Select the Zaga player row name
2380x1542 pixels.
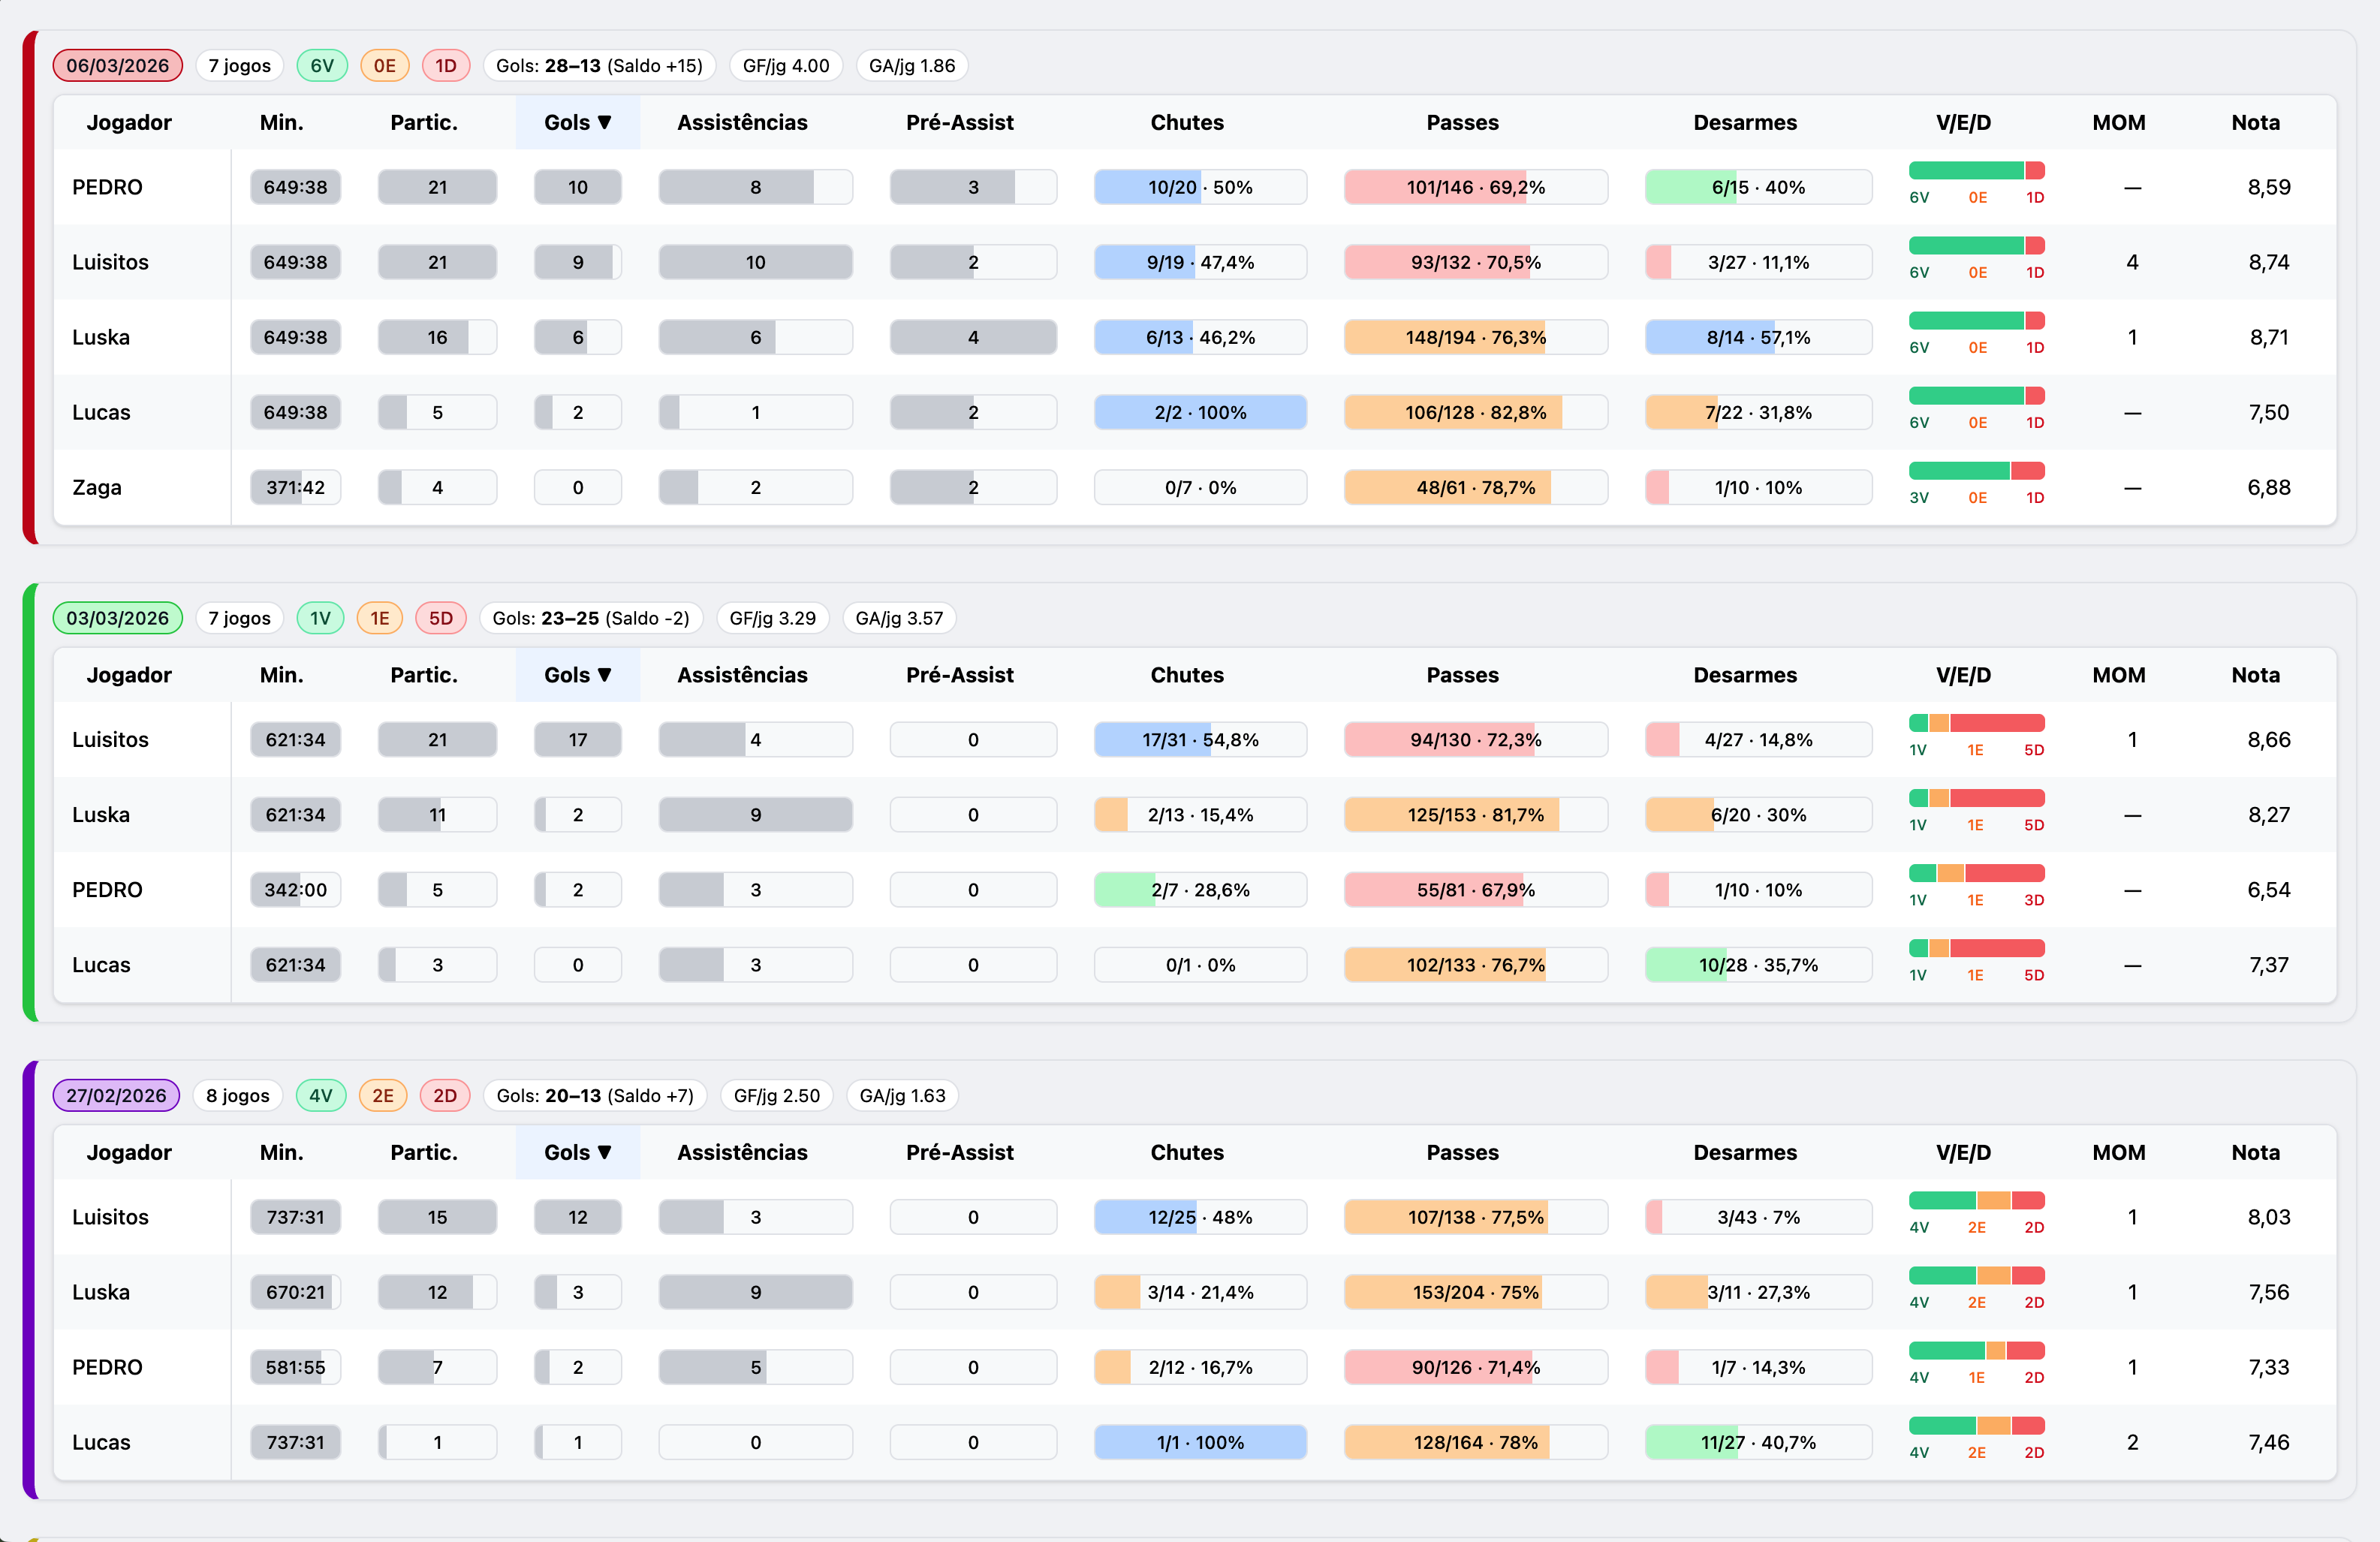(x=97, y=487)
